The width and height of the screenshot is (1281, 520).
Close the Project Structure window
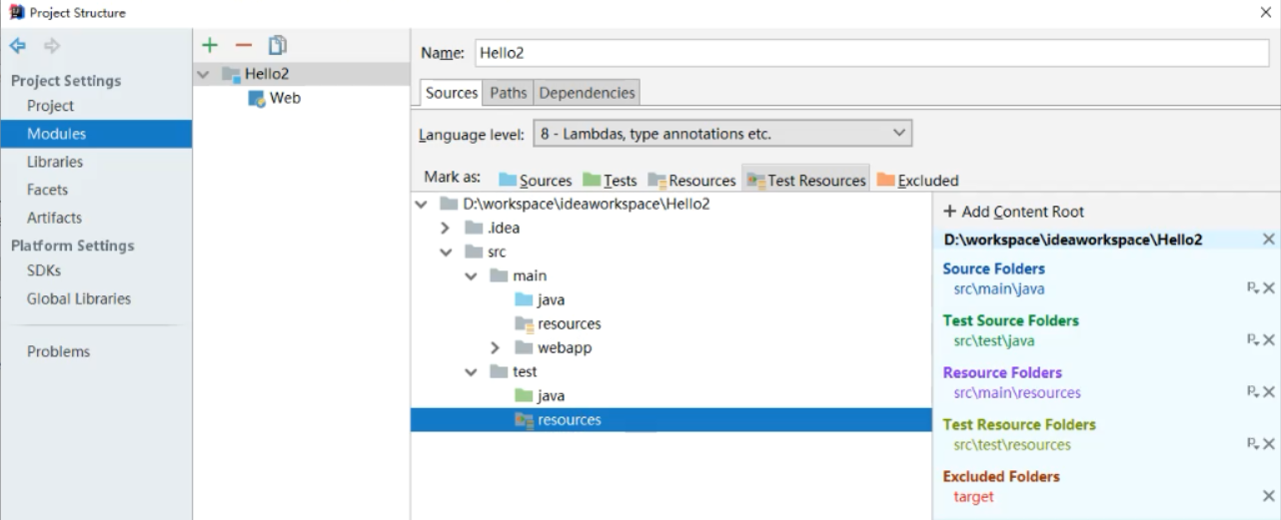point(1265,12)
